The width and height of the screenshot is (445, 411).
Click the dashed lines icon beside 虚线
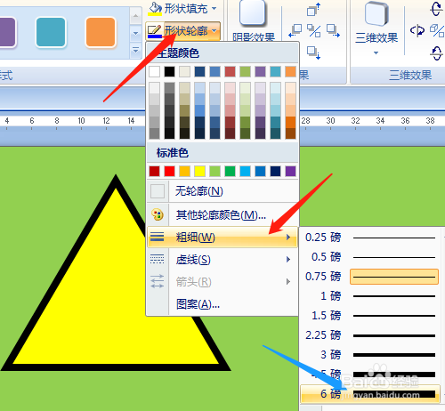158,259
